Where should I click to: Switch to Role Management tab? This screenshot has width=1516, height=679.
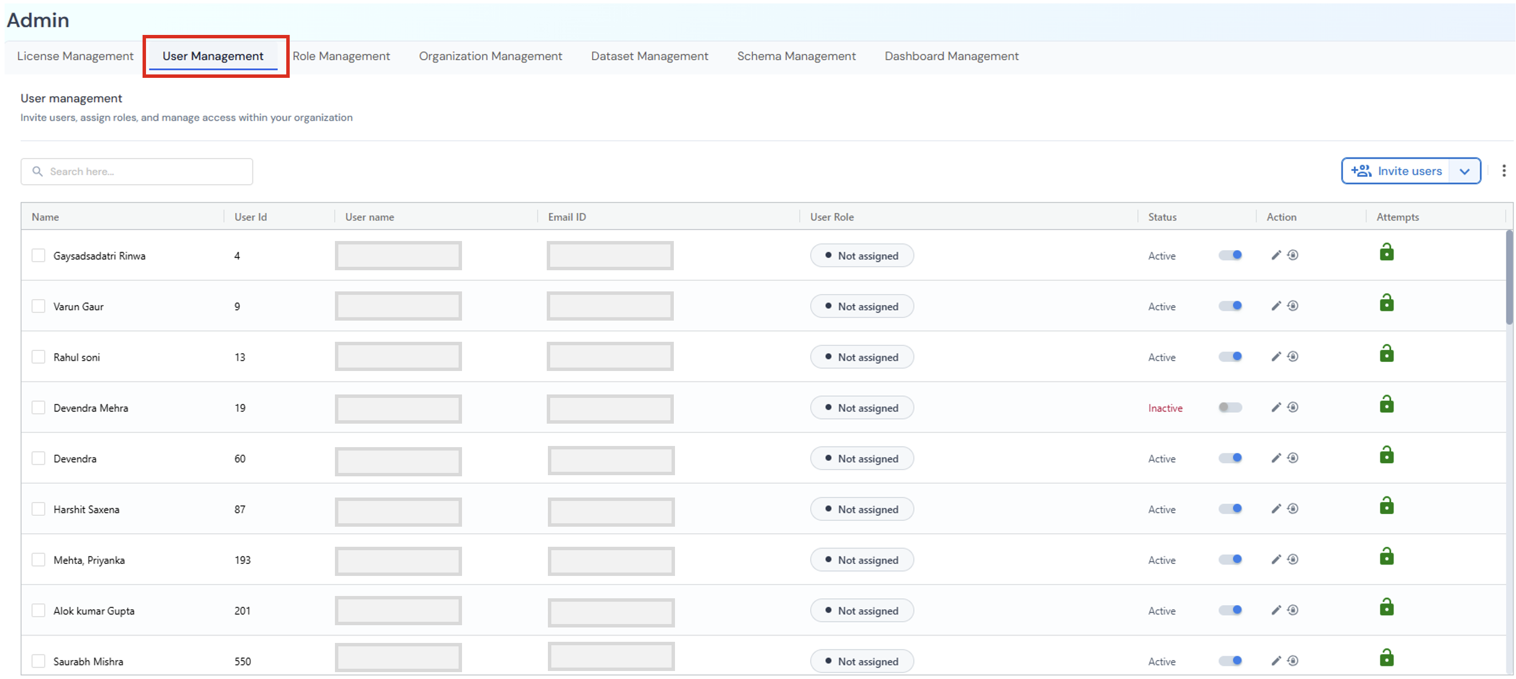coord(341,56)
